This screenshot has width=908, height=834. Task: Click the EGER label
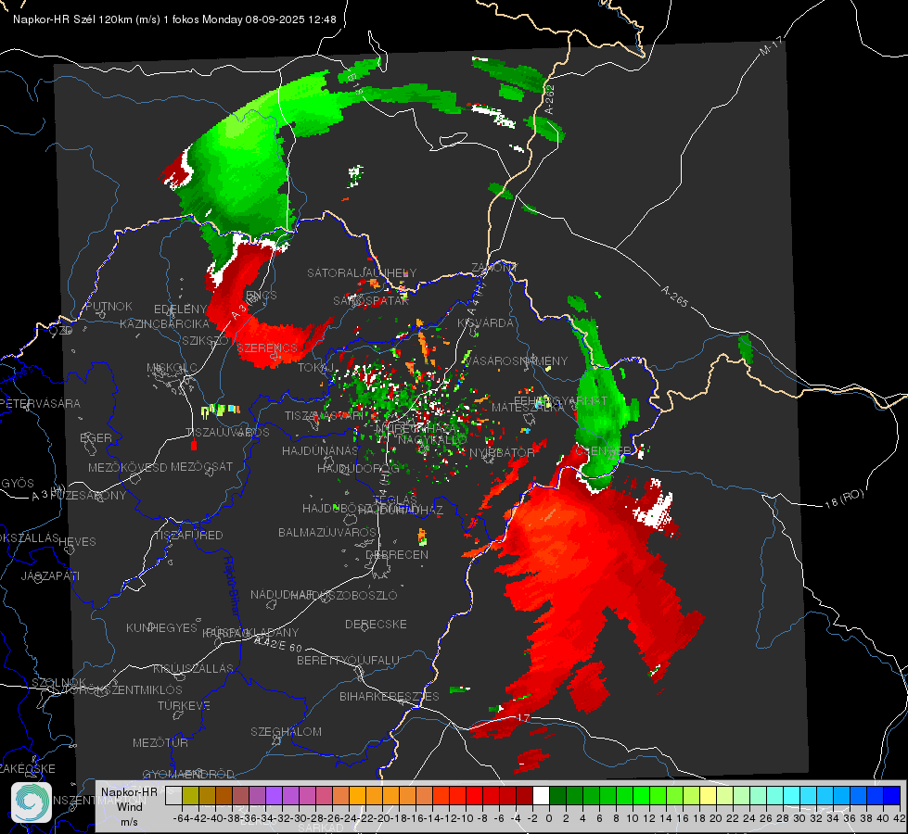click(96, 437)
